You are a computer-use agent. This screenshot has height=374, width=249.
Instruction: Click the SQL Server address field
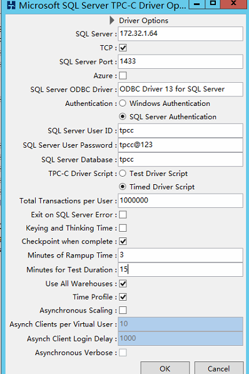pyautogui.click(x=180, y=34)
